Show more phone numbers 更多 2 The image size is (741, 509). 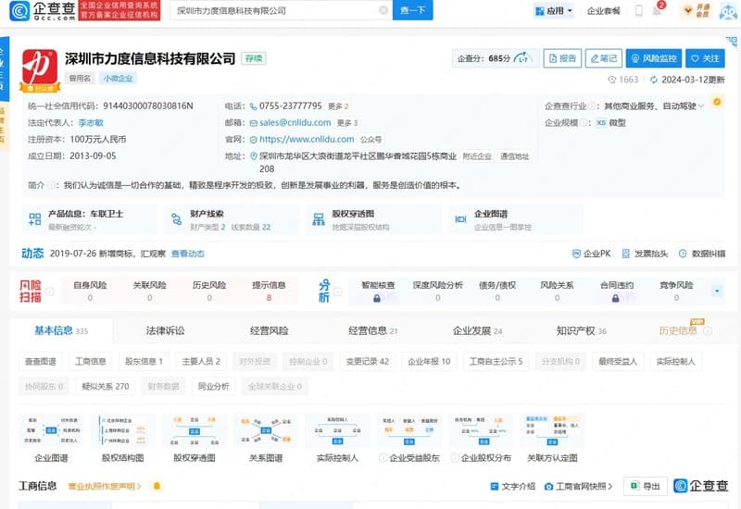click(x=338, y=106)
